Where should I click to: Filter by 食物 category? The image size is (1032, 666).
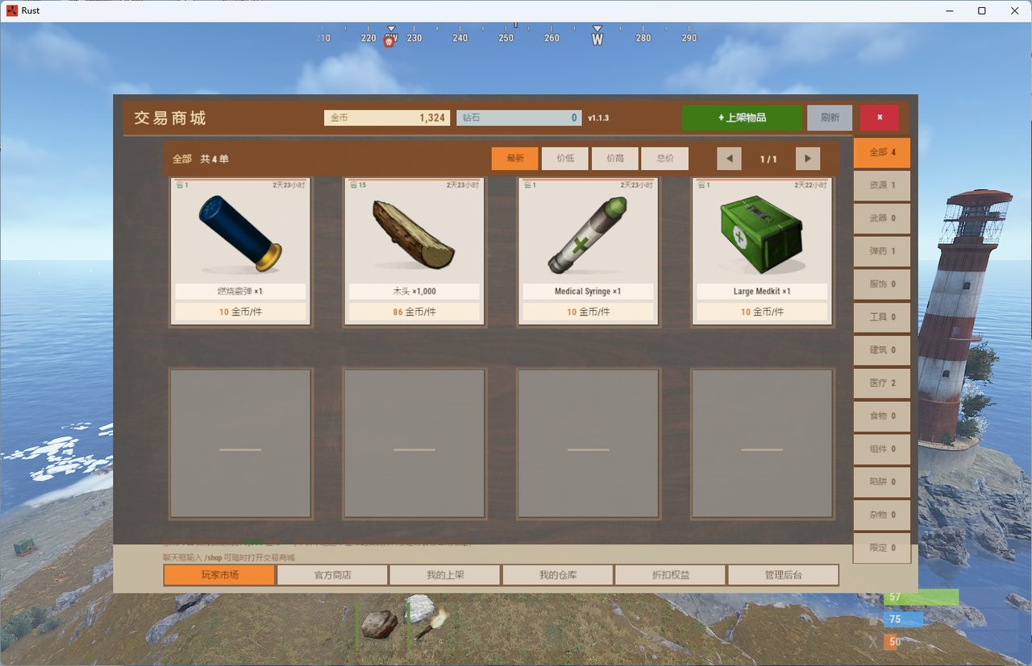(882, 416)
